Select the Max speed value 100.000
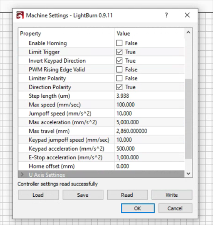The height and width of the screenshot is (225, 213). point(125,105)
